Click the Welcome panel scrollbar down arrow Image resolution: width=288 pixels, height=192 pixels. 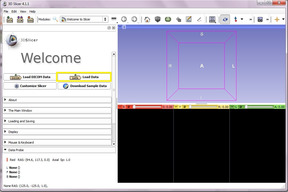click(114, 144)
